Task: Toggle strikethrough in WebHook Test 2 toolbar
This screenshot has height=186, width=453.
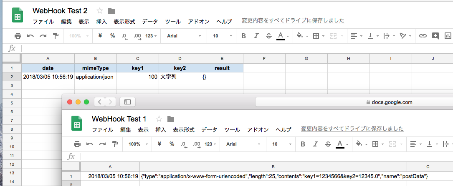Action: tap(268, 36)
